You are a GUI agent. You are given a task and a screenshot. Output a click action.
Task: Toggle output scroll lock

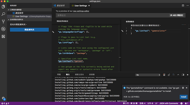pos(169,75)
